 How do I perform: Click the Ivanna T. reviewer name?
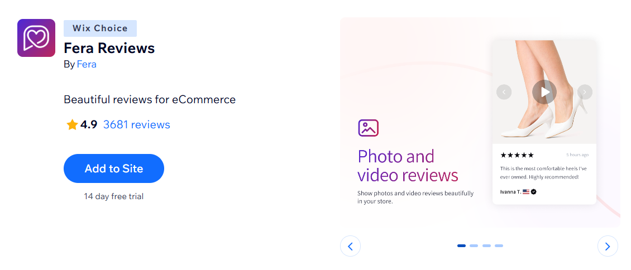pyautogui.click(x=510, y=192)
